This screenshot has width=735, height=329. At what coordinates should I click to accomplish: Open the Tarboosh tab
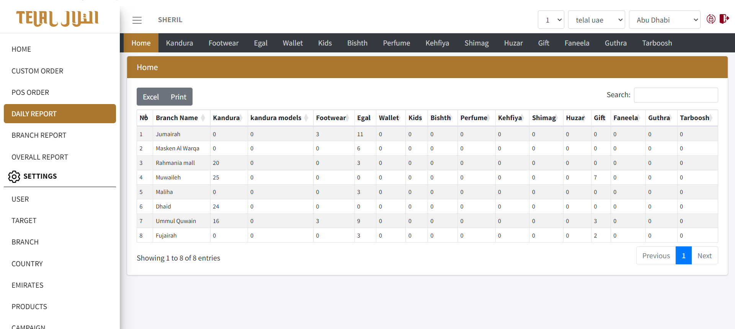[x=657, y=43]
